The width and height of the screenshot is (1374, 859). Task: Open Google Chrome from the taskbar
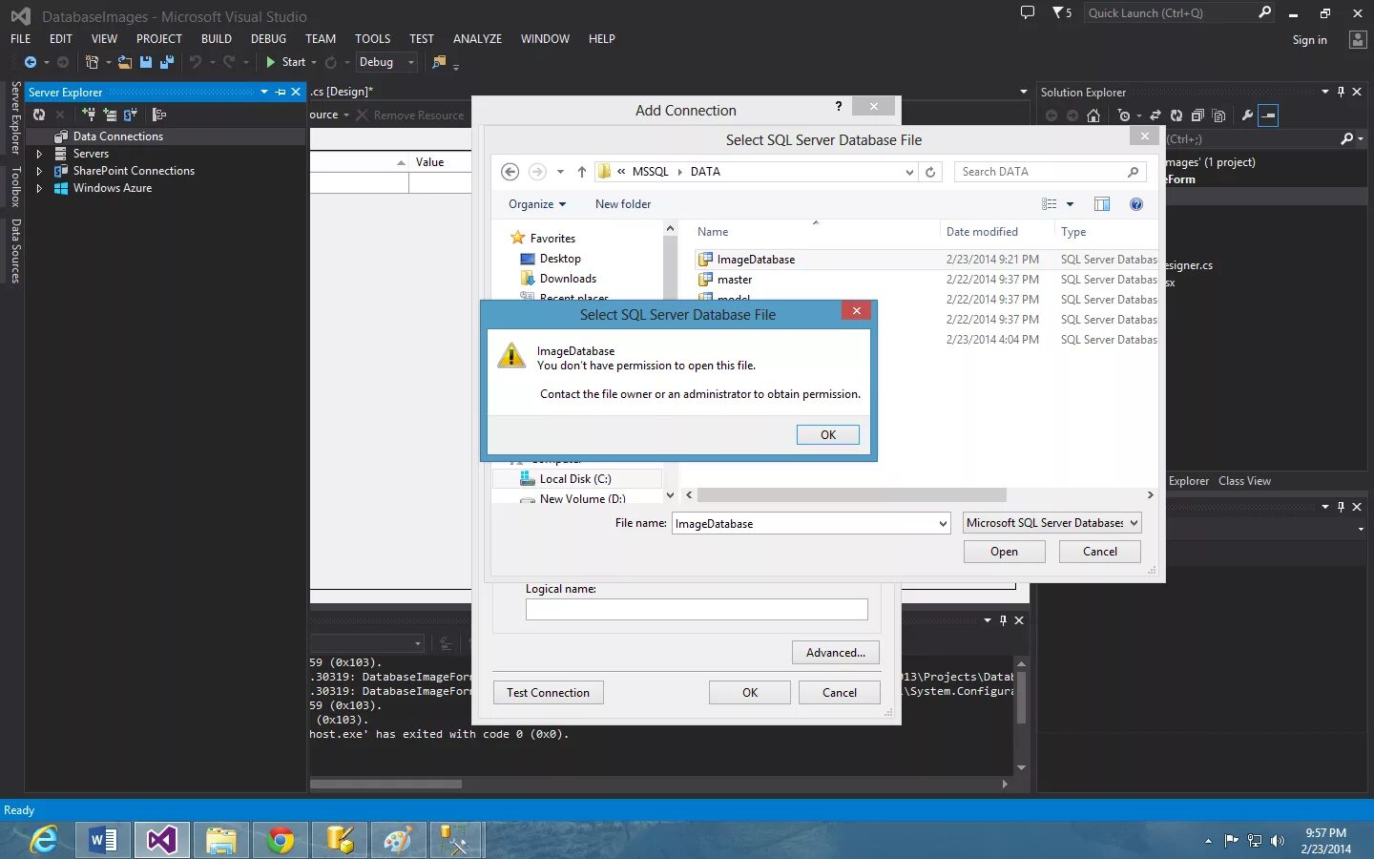click(281, 840)
